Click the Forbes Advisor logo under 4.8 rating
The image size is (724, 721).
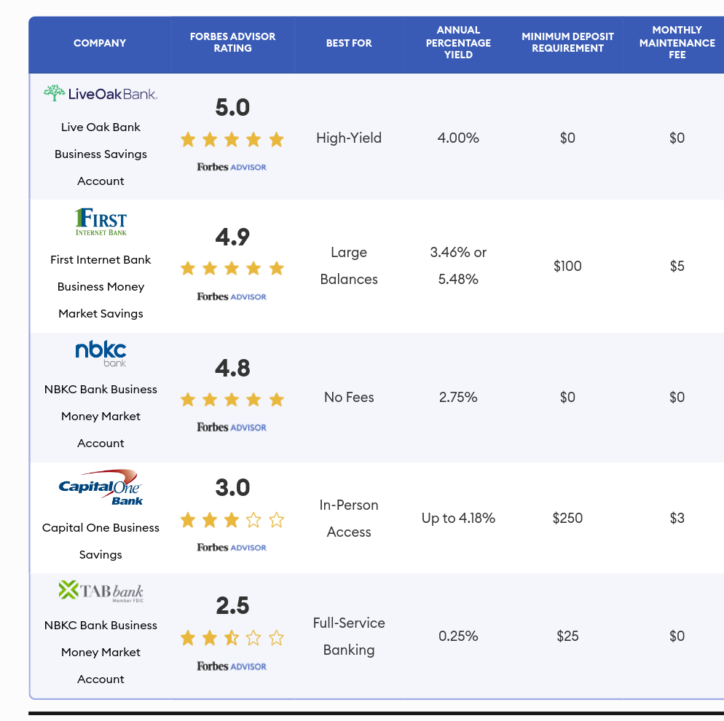[232, 428]
